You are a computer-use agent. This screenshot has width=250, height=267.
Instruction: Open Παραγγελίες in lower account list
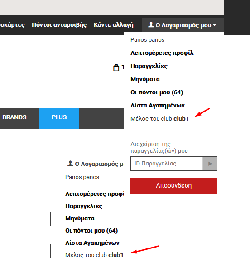[84, 206]
